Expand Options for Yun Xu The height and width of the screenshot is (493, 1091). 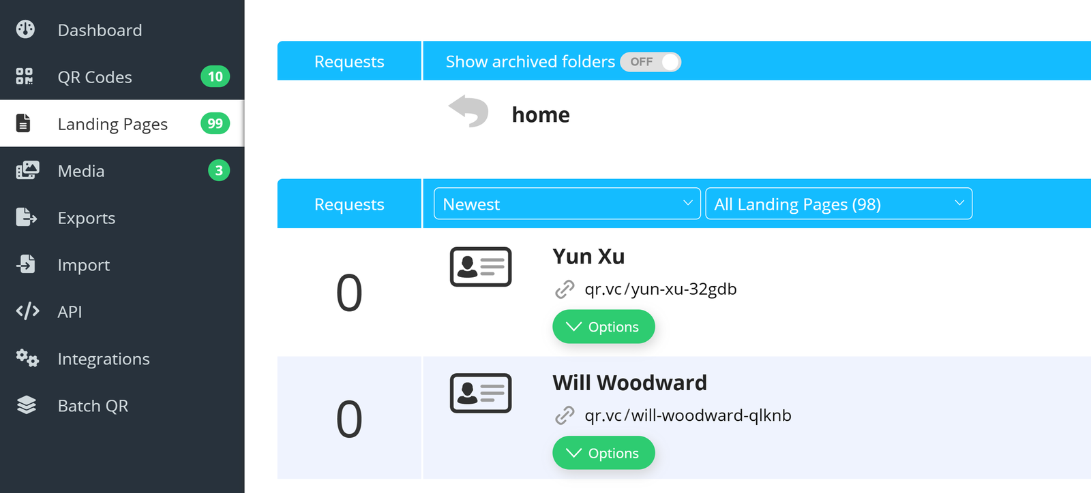[x=603, y=327]
